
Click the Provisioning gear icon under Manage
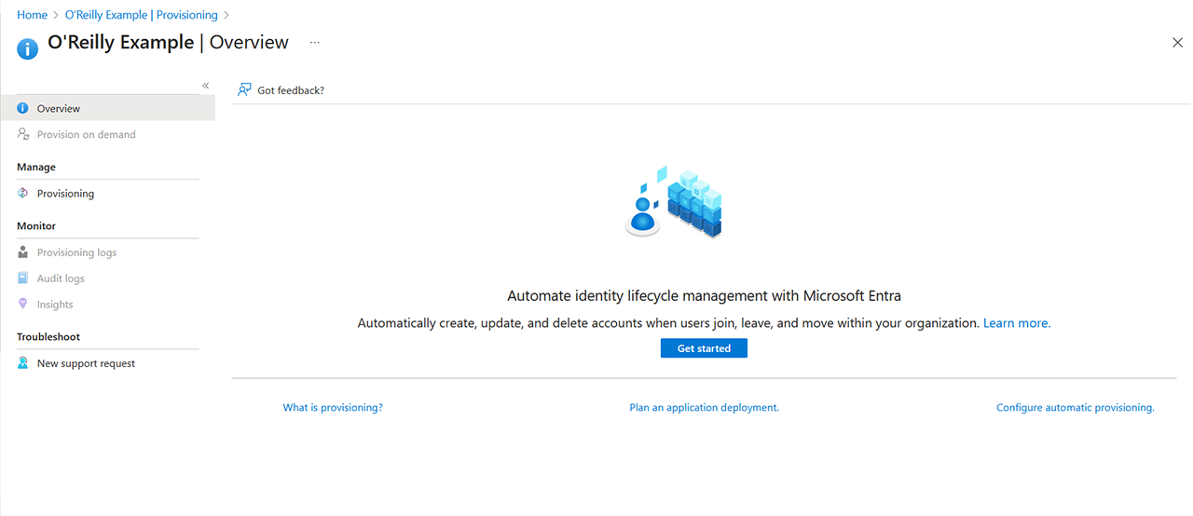pos(23,193)
